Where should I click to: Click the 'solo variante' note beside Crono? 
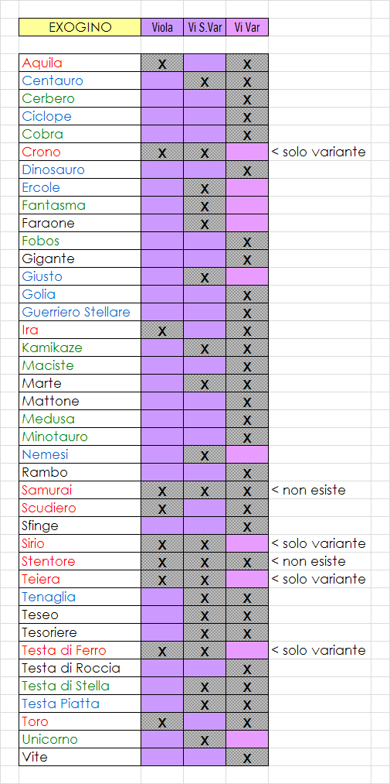(319, 152)
